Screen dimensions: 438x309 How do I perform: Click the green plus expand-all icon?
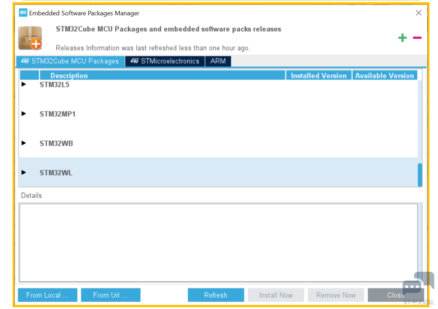(402, 38)
